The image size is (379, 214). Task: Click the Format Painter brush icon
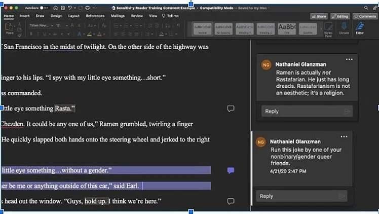coord(20,35)
